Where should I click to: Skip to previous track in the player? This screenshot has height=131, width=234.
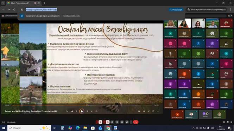pos(72,111)
